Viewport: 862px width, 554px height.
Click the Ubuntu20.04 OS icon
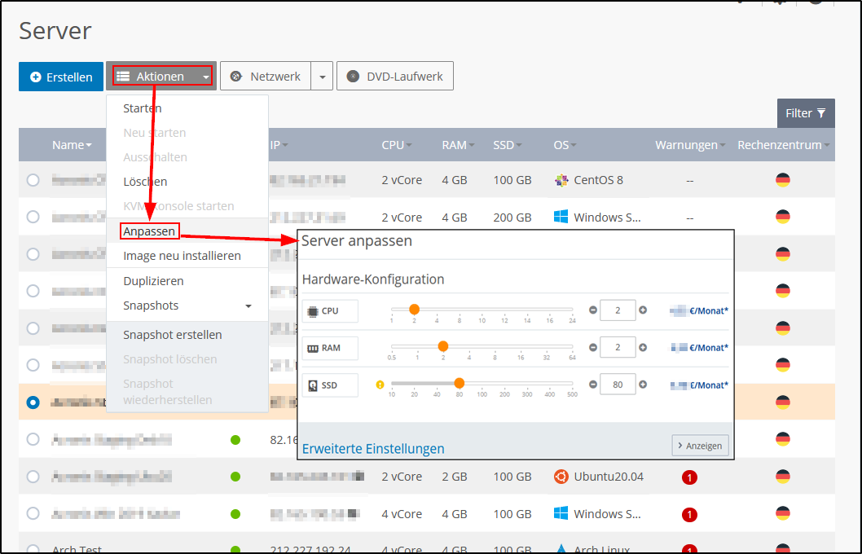[x=561, y=476]
